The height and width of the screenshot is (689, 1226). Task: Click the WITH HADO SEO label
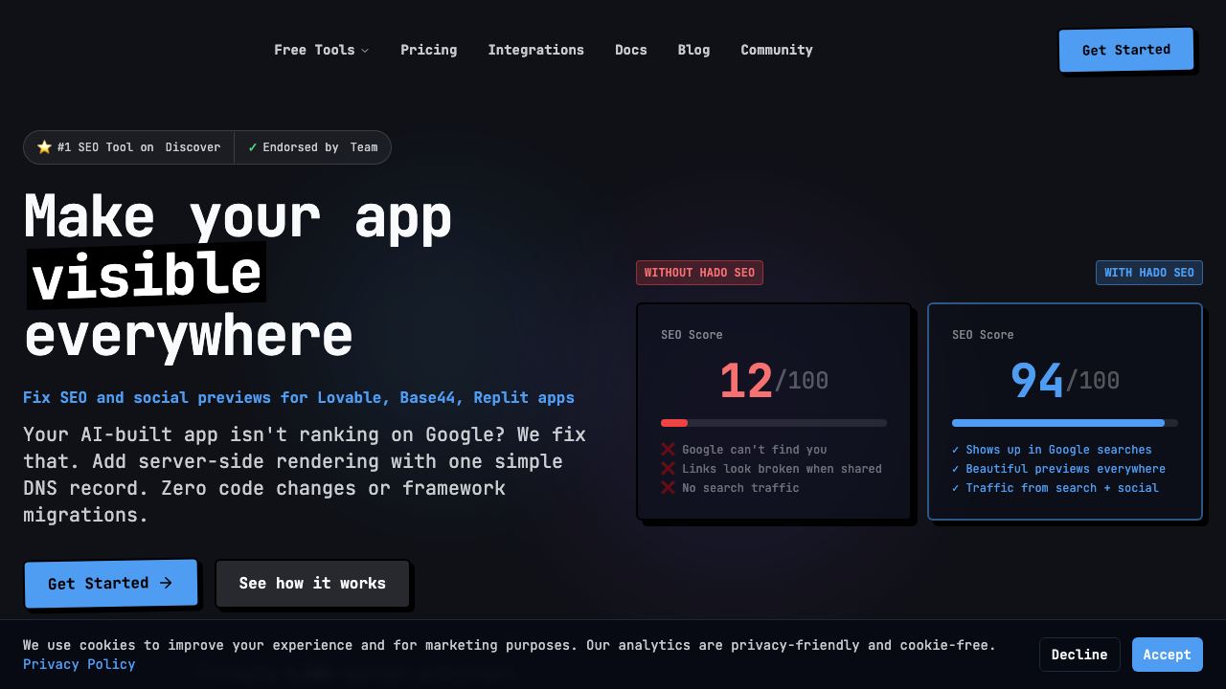[x=1148, y=273]
